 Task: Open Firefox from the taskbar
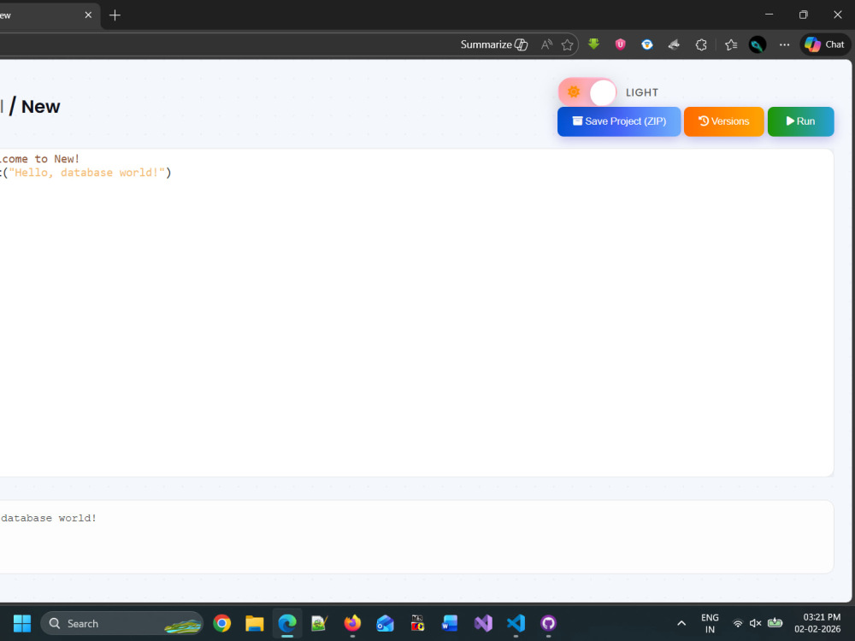click(352, 623)
